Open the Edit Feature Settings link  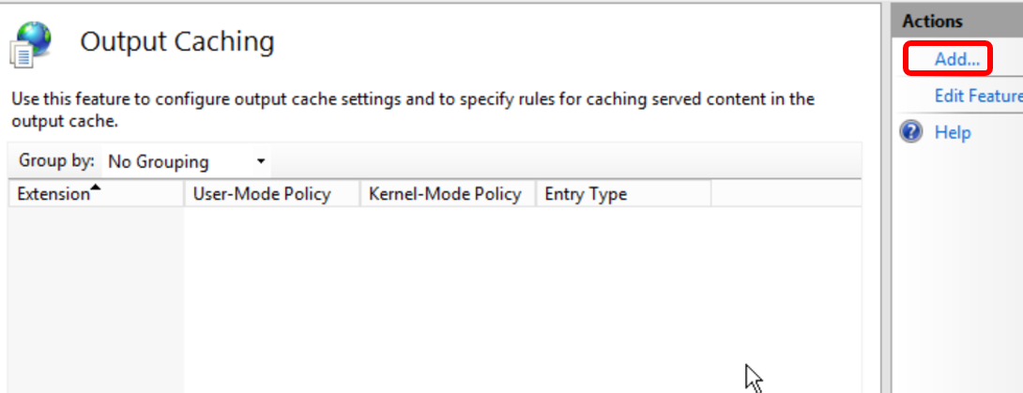pyautogui.click(x=979, y=96)
